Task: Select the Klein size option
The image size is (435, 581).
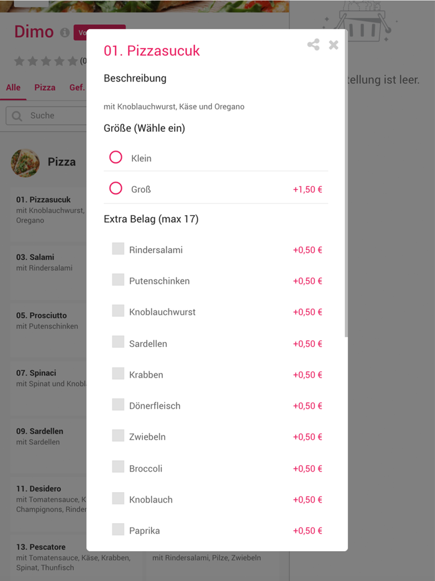Action: pos(116,157)
